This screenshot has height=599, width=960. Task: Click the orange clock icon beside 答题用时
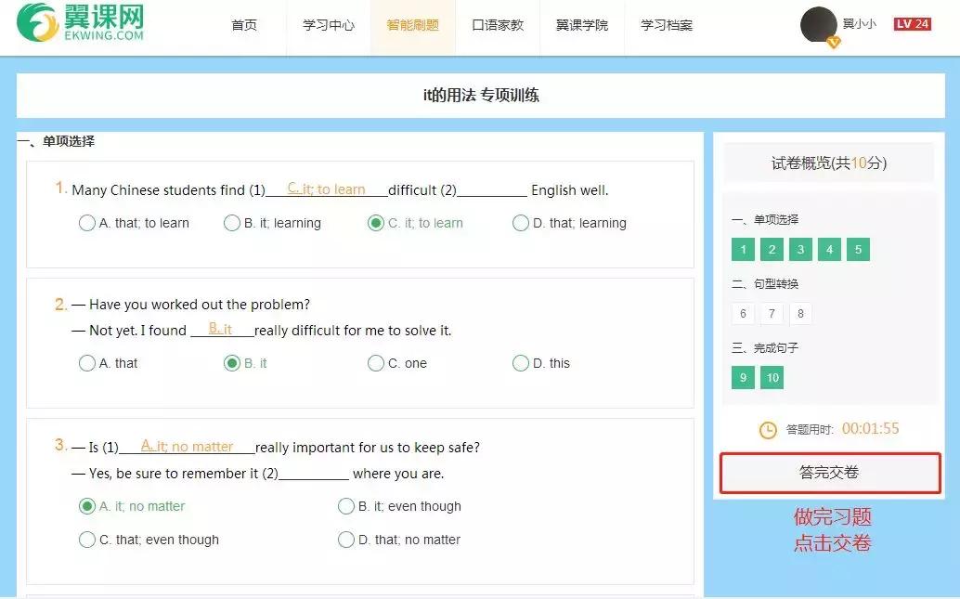click(x=767, y=429)
